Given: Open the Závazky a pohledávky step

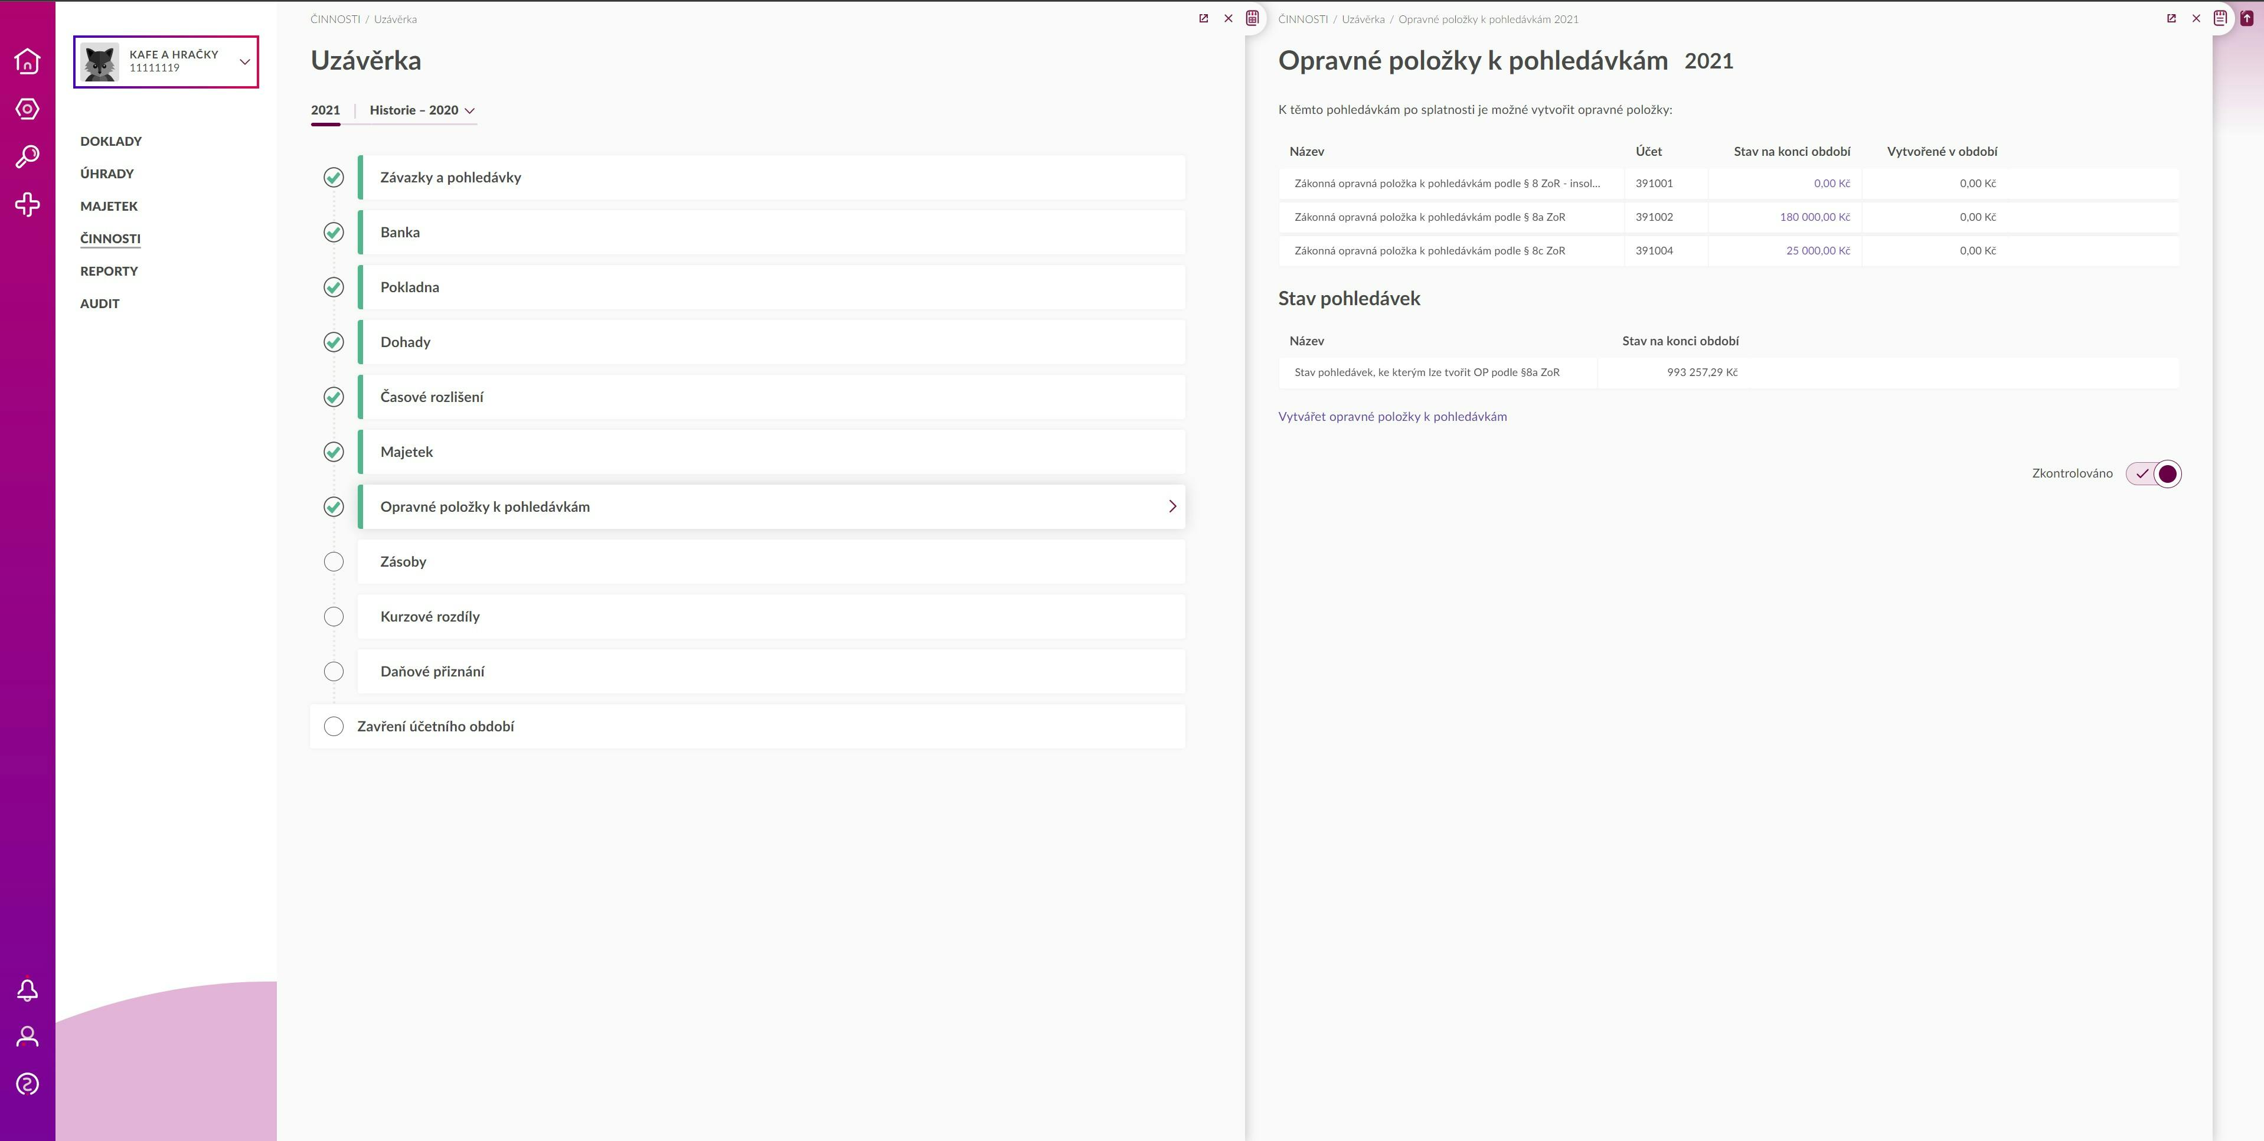Looking at the screenshot, I should click(771, 178).
